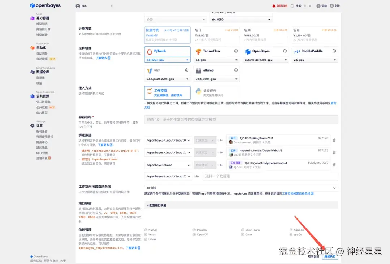
Task: Go to SSH 设置 in the sidebar
Action: coord(42,153)
